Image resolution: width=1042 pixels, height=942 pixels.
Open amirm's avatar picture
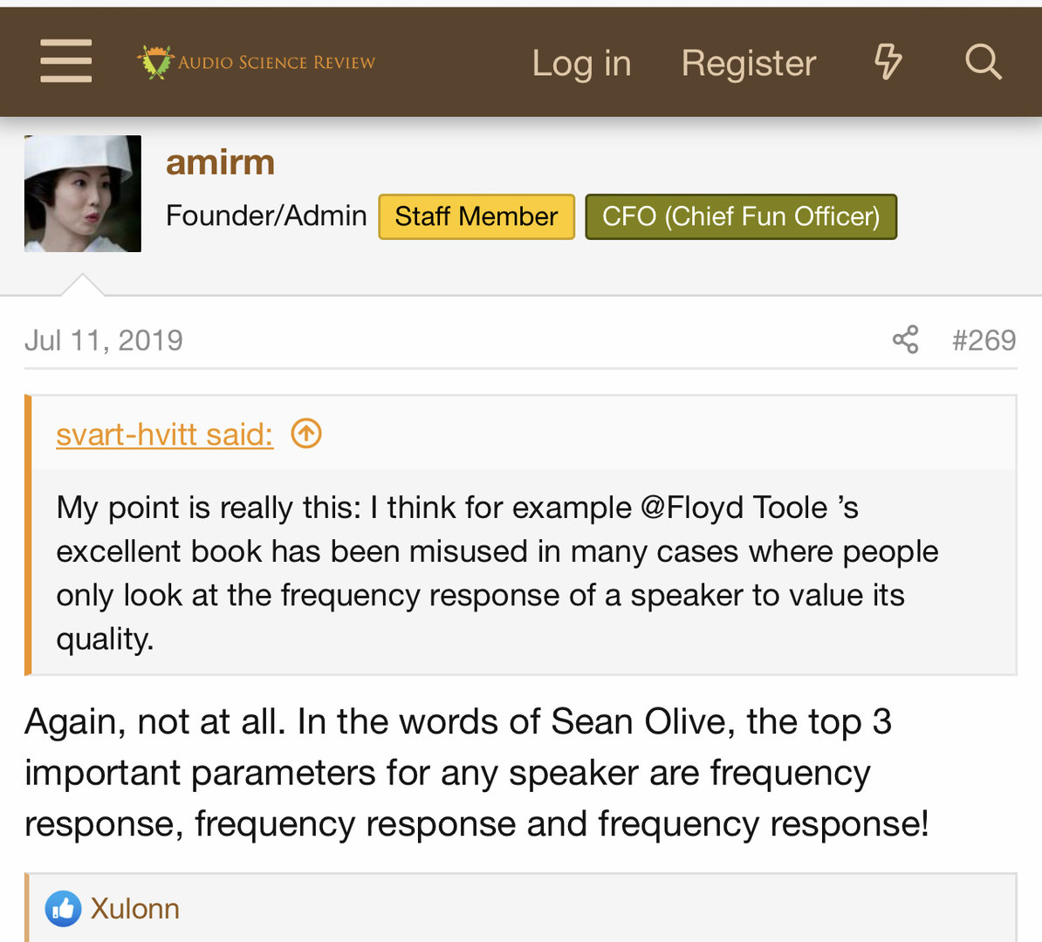click(83, 194)
